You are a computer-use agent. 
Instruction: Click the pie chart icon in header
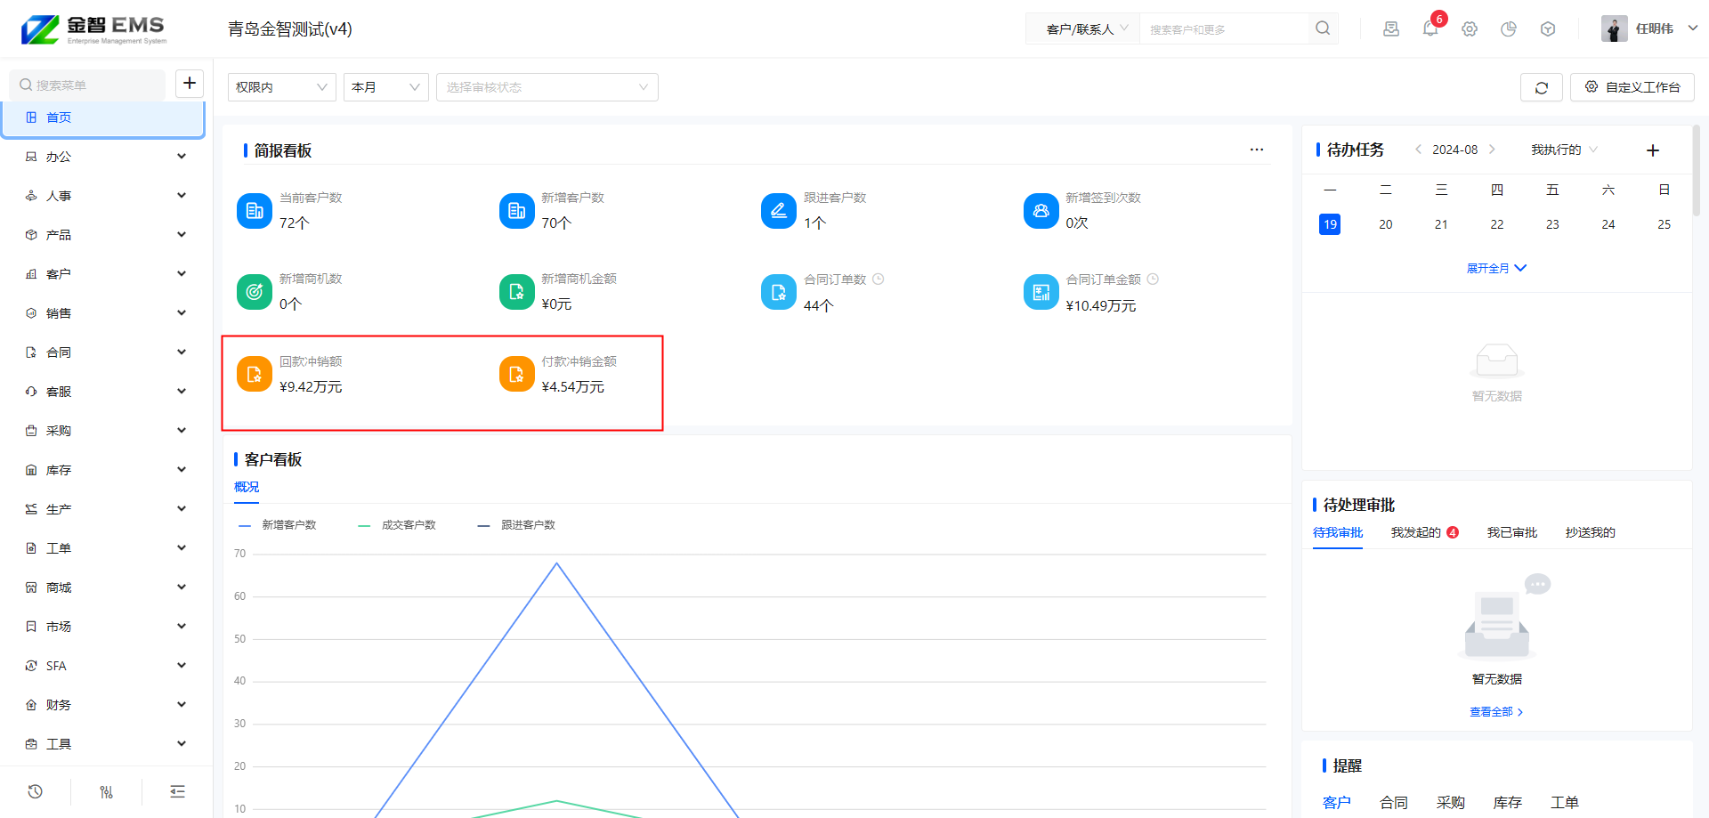click(1509, 28)
